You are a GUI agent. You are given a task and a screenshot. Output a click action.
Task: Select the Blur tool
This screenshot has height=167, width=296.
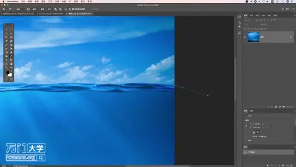11,52
